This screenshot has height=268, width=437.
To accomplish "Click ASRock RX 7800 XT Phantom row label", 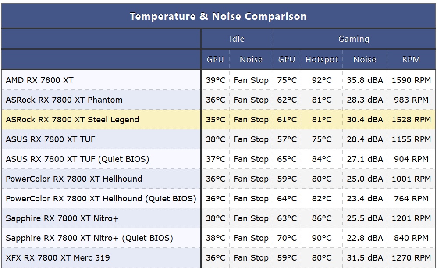I will click(64, 100).
